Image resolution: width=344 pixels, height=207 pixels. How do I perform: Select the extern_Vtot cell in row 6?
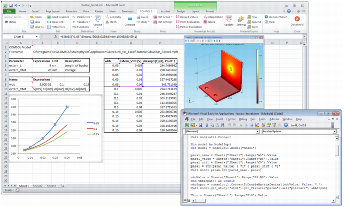[x=20, y=70]
